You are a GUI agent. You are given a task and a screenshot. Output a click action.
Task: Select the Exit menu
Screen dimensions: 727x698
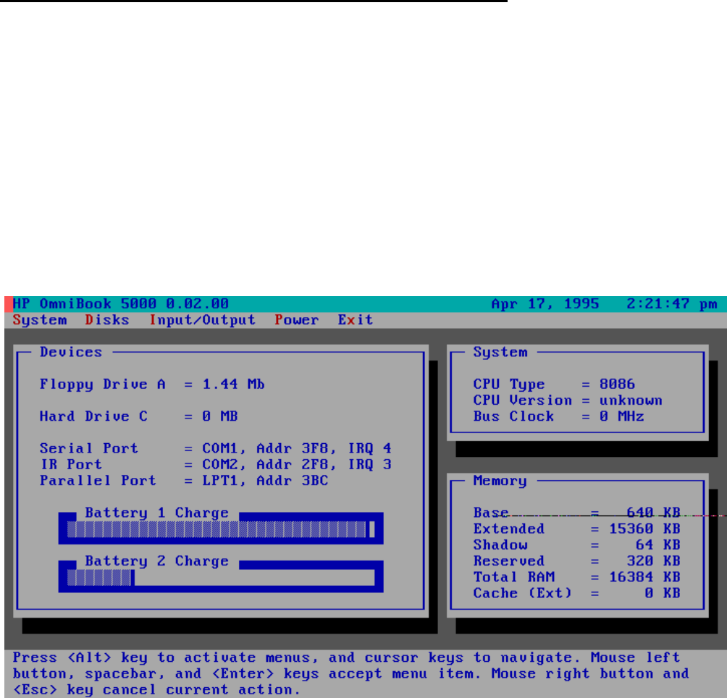click(356, 320)
